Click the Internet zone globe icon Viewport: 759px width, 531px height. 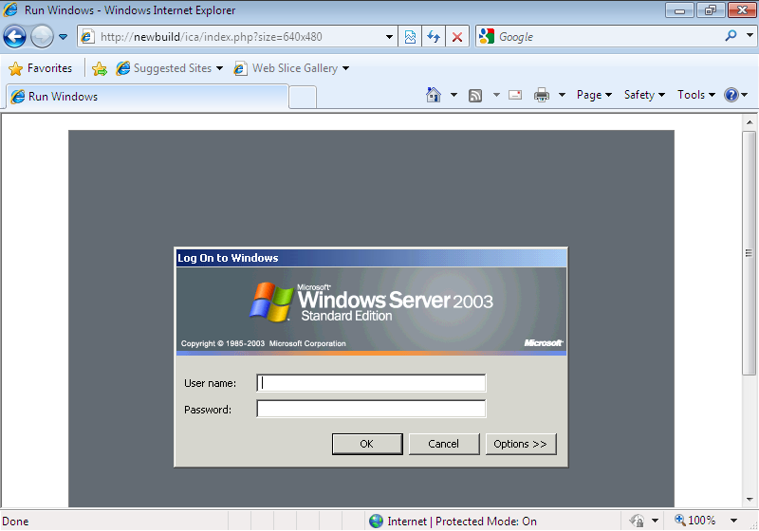point(376,521)
